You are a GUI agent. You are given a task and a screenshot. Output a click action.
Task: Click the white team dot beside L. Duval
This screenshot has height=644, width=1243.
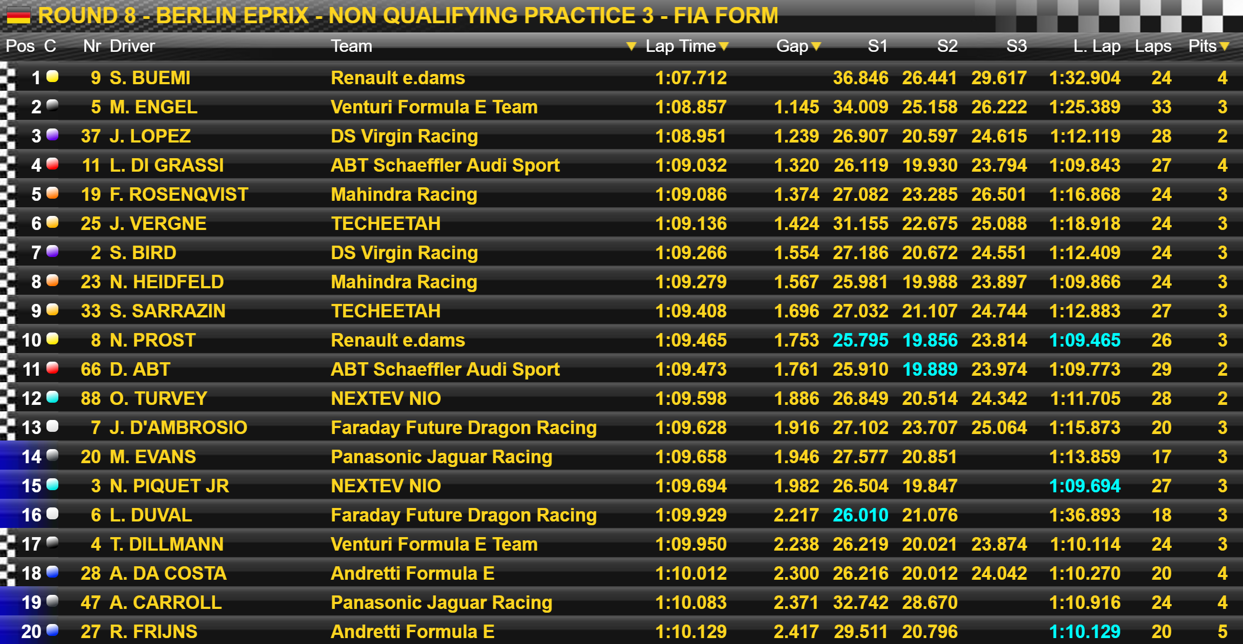[x=52, y=513]
